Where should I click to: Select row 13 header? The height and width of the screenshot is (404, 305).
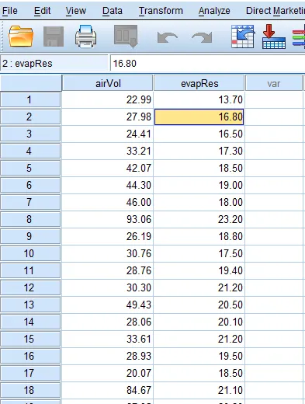coord(30,305)
